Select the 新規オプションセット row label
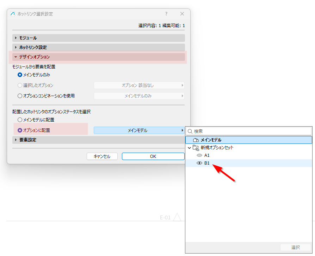315x256 pixels. 217,148
